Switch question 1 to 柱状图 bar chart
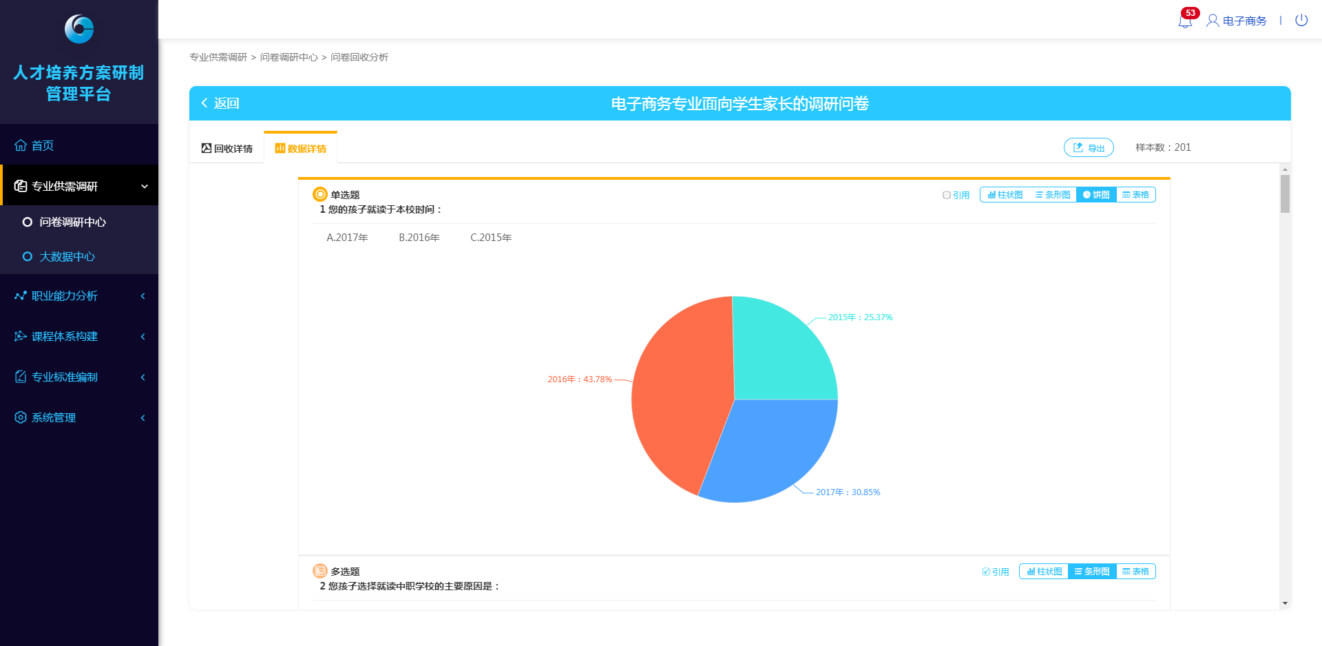The width and height of the screenshot is (1322, 646). 1005,195
